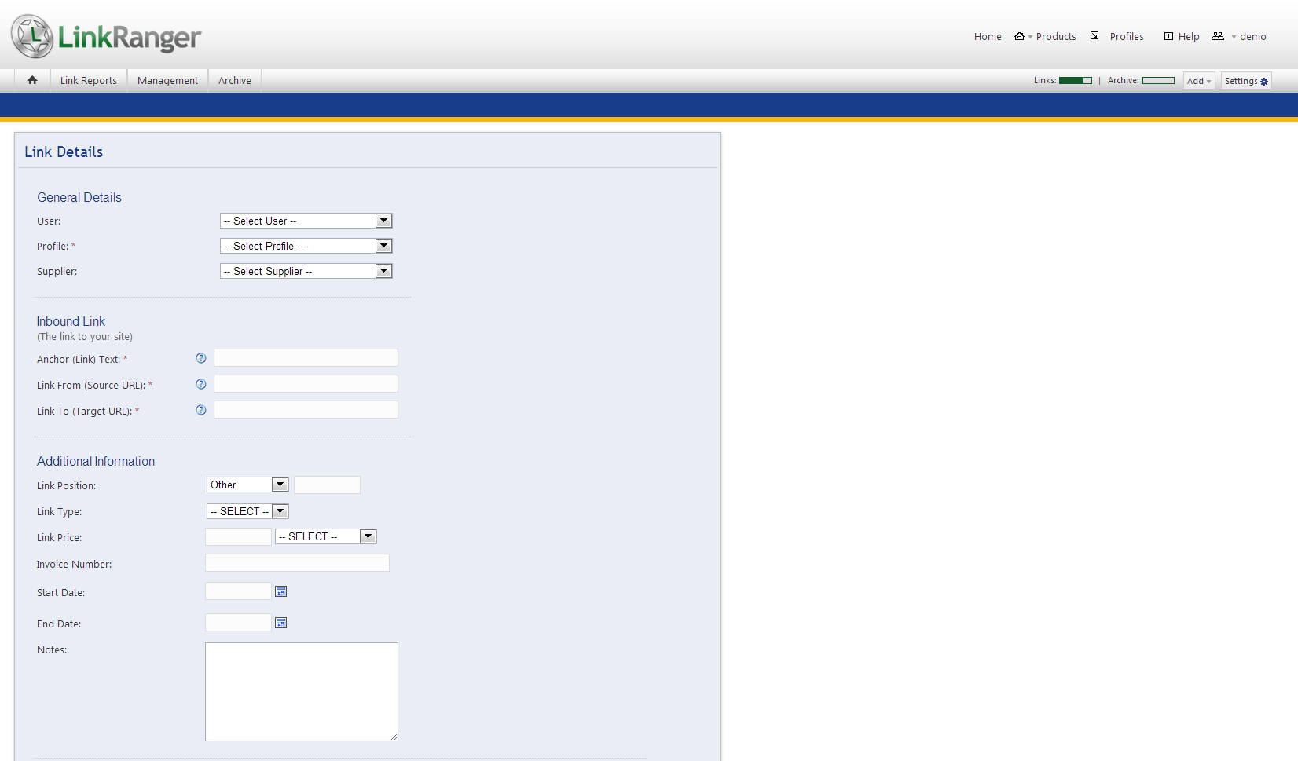Focus the Link To target URL field
The height and width of the screenshot is (761, 1298).
click(x=306, y=410)
